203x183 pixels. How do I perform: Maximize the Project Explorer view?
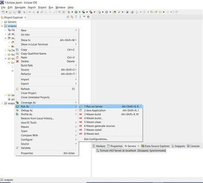pos(88,17)
